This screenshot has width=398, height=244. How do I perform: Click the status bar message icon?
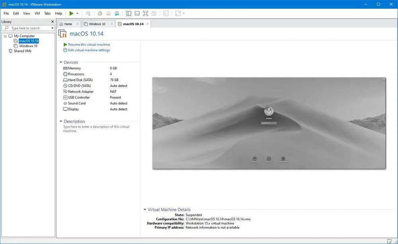pos(389,241)
